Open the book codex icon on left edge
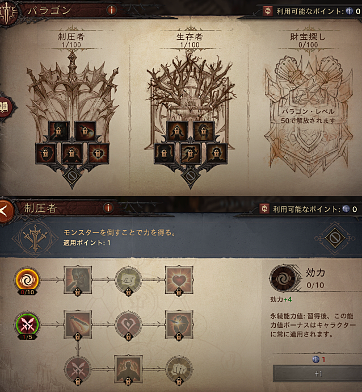Viewport: 362px width, 392px height. coord(5,107)
